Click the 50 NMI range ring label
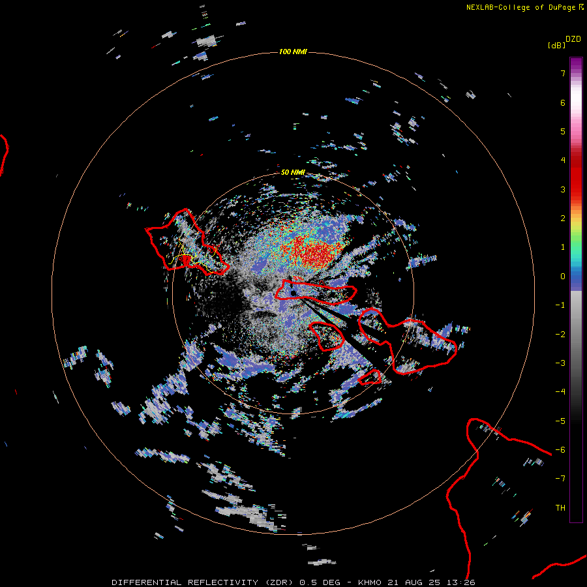 (293, 172)
